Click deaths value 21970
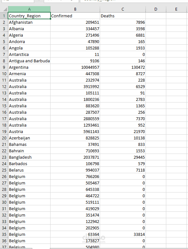188x249 pixels. point(123,131)
